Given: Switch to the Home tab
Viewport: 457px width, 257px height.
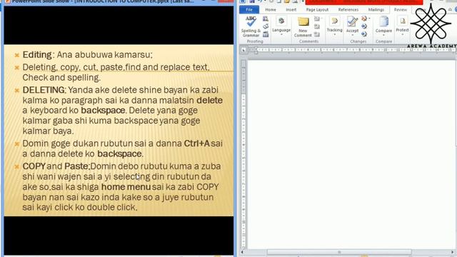Looking at the screenshot, I should [271, 9].
